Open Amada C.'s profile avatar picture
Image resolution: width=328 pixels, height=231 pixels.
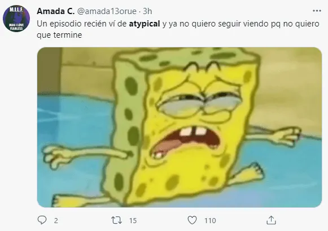(16, 19)
